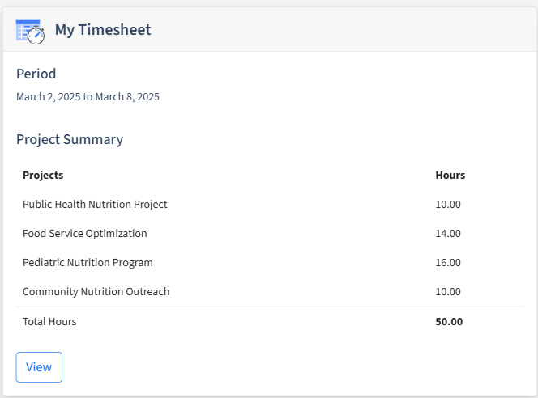Select Pediatric Nutrition Program project name
Viewport: 538px width, 398px height.
[x=88, y=263]
